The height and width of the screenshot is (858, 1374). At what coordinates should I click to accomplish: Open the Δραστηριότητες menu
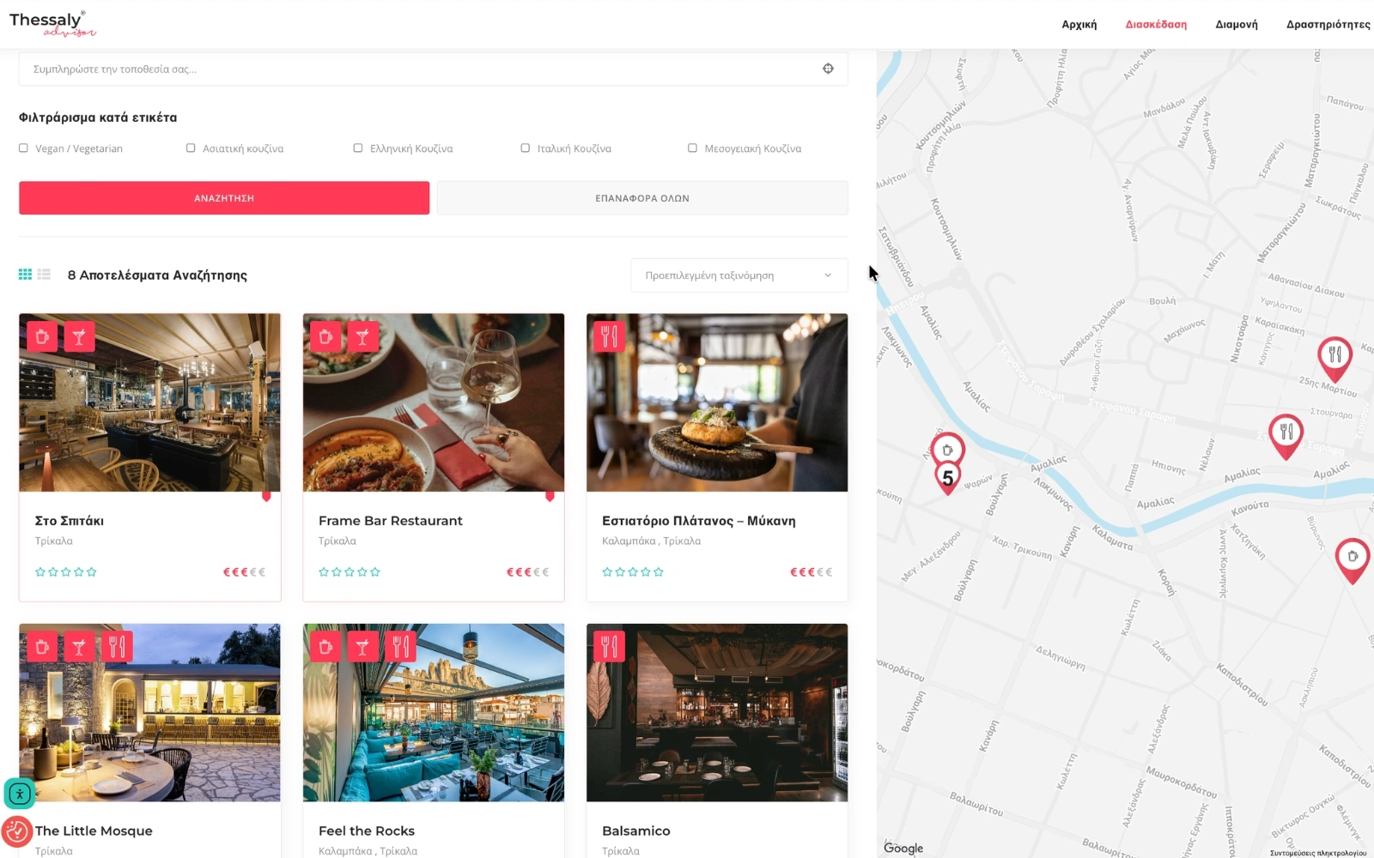pyautogui.click(x=1328, y=24)
